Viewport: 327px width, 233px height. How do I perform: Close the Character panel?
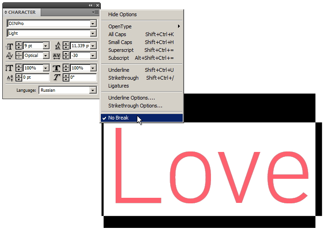coord(98,6)
